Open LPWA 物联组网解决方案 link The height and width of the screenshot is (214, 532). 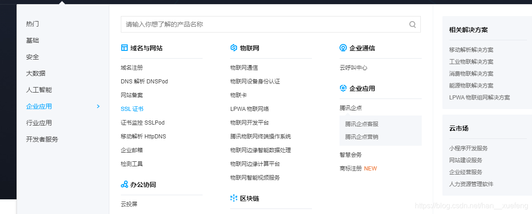(x=480, y=98)
